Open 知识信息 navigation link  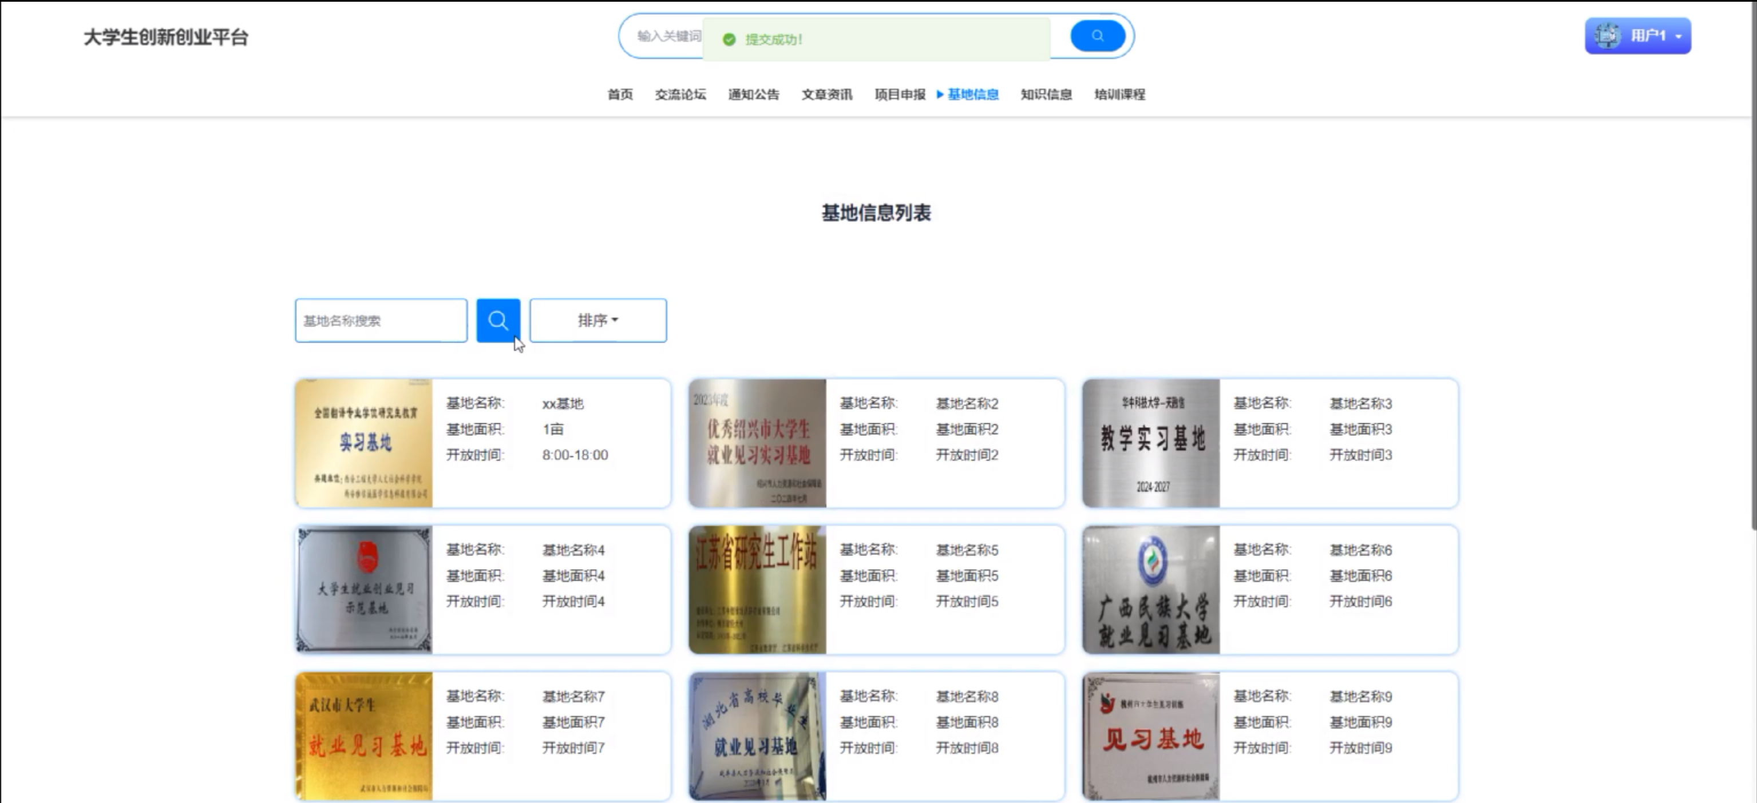coord(1046,94)
